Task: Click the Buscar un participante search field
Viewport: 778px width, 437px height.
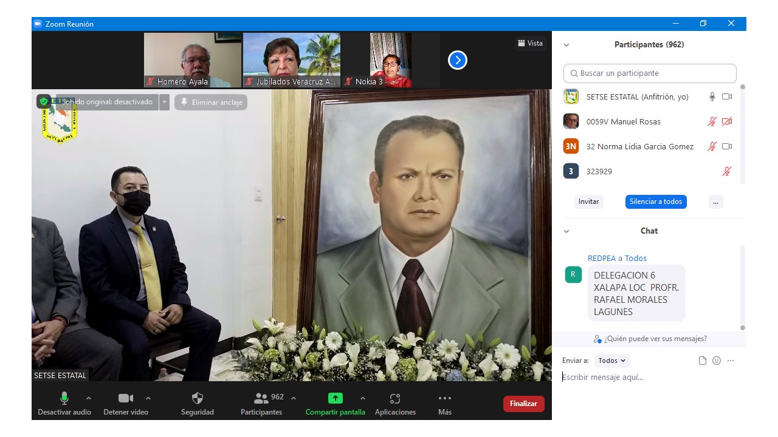Action: [650, 73]
